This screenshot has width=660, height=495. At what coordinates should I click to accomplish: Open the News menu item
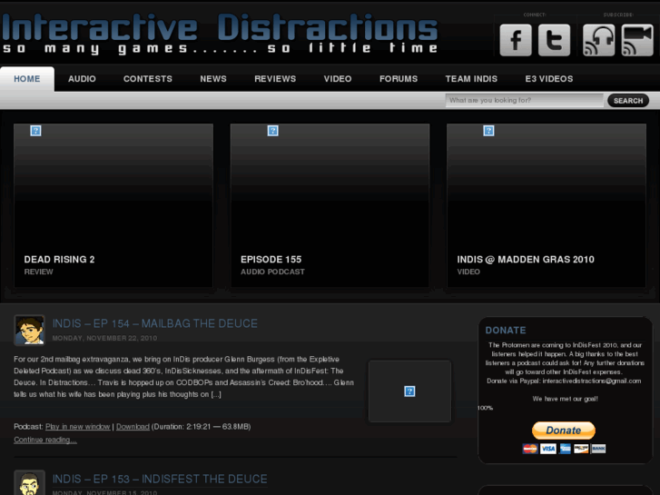(213, 79)
